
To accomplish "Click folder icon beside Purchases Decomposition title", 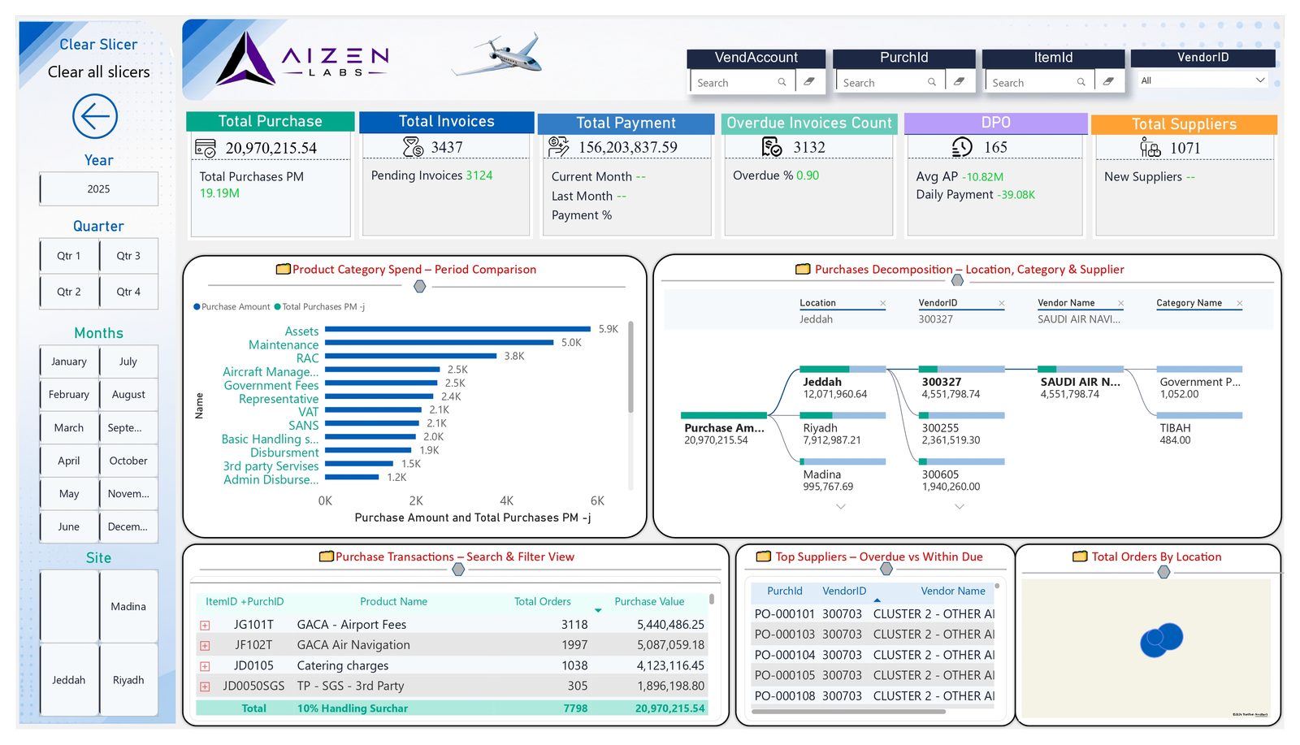I will click(x=803, y=269).
